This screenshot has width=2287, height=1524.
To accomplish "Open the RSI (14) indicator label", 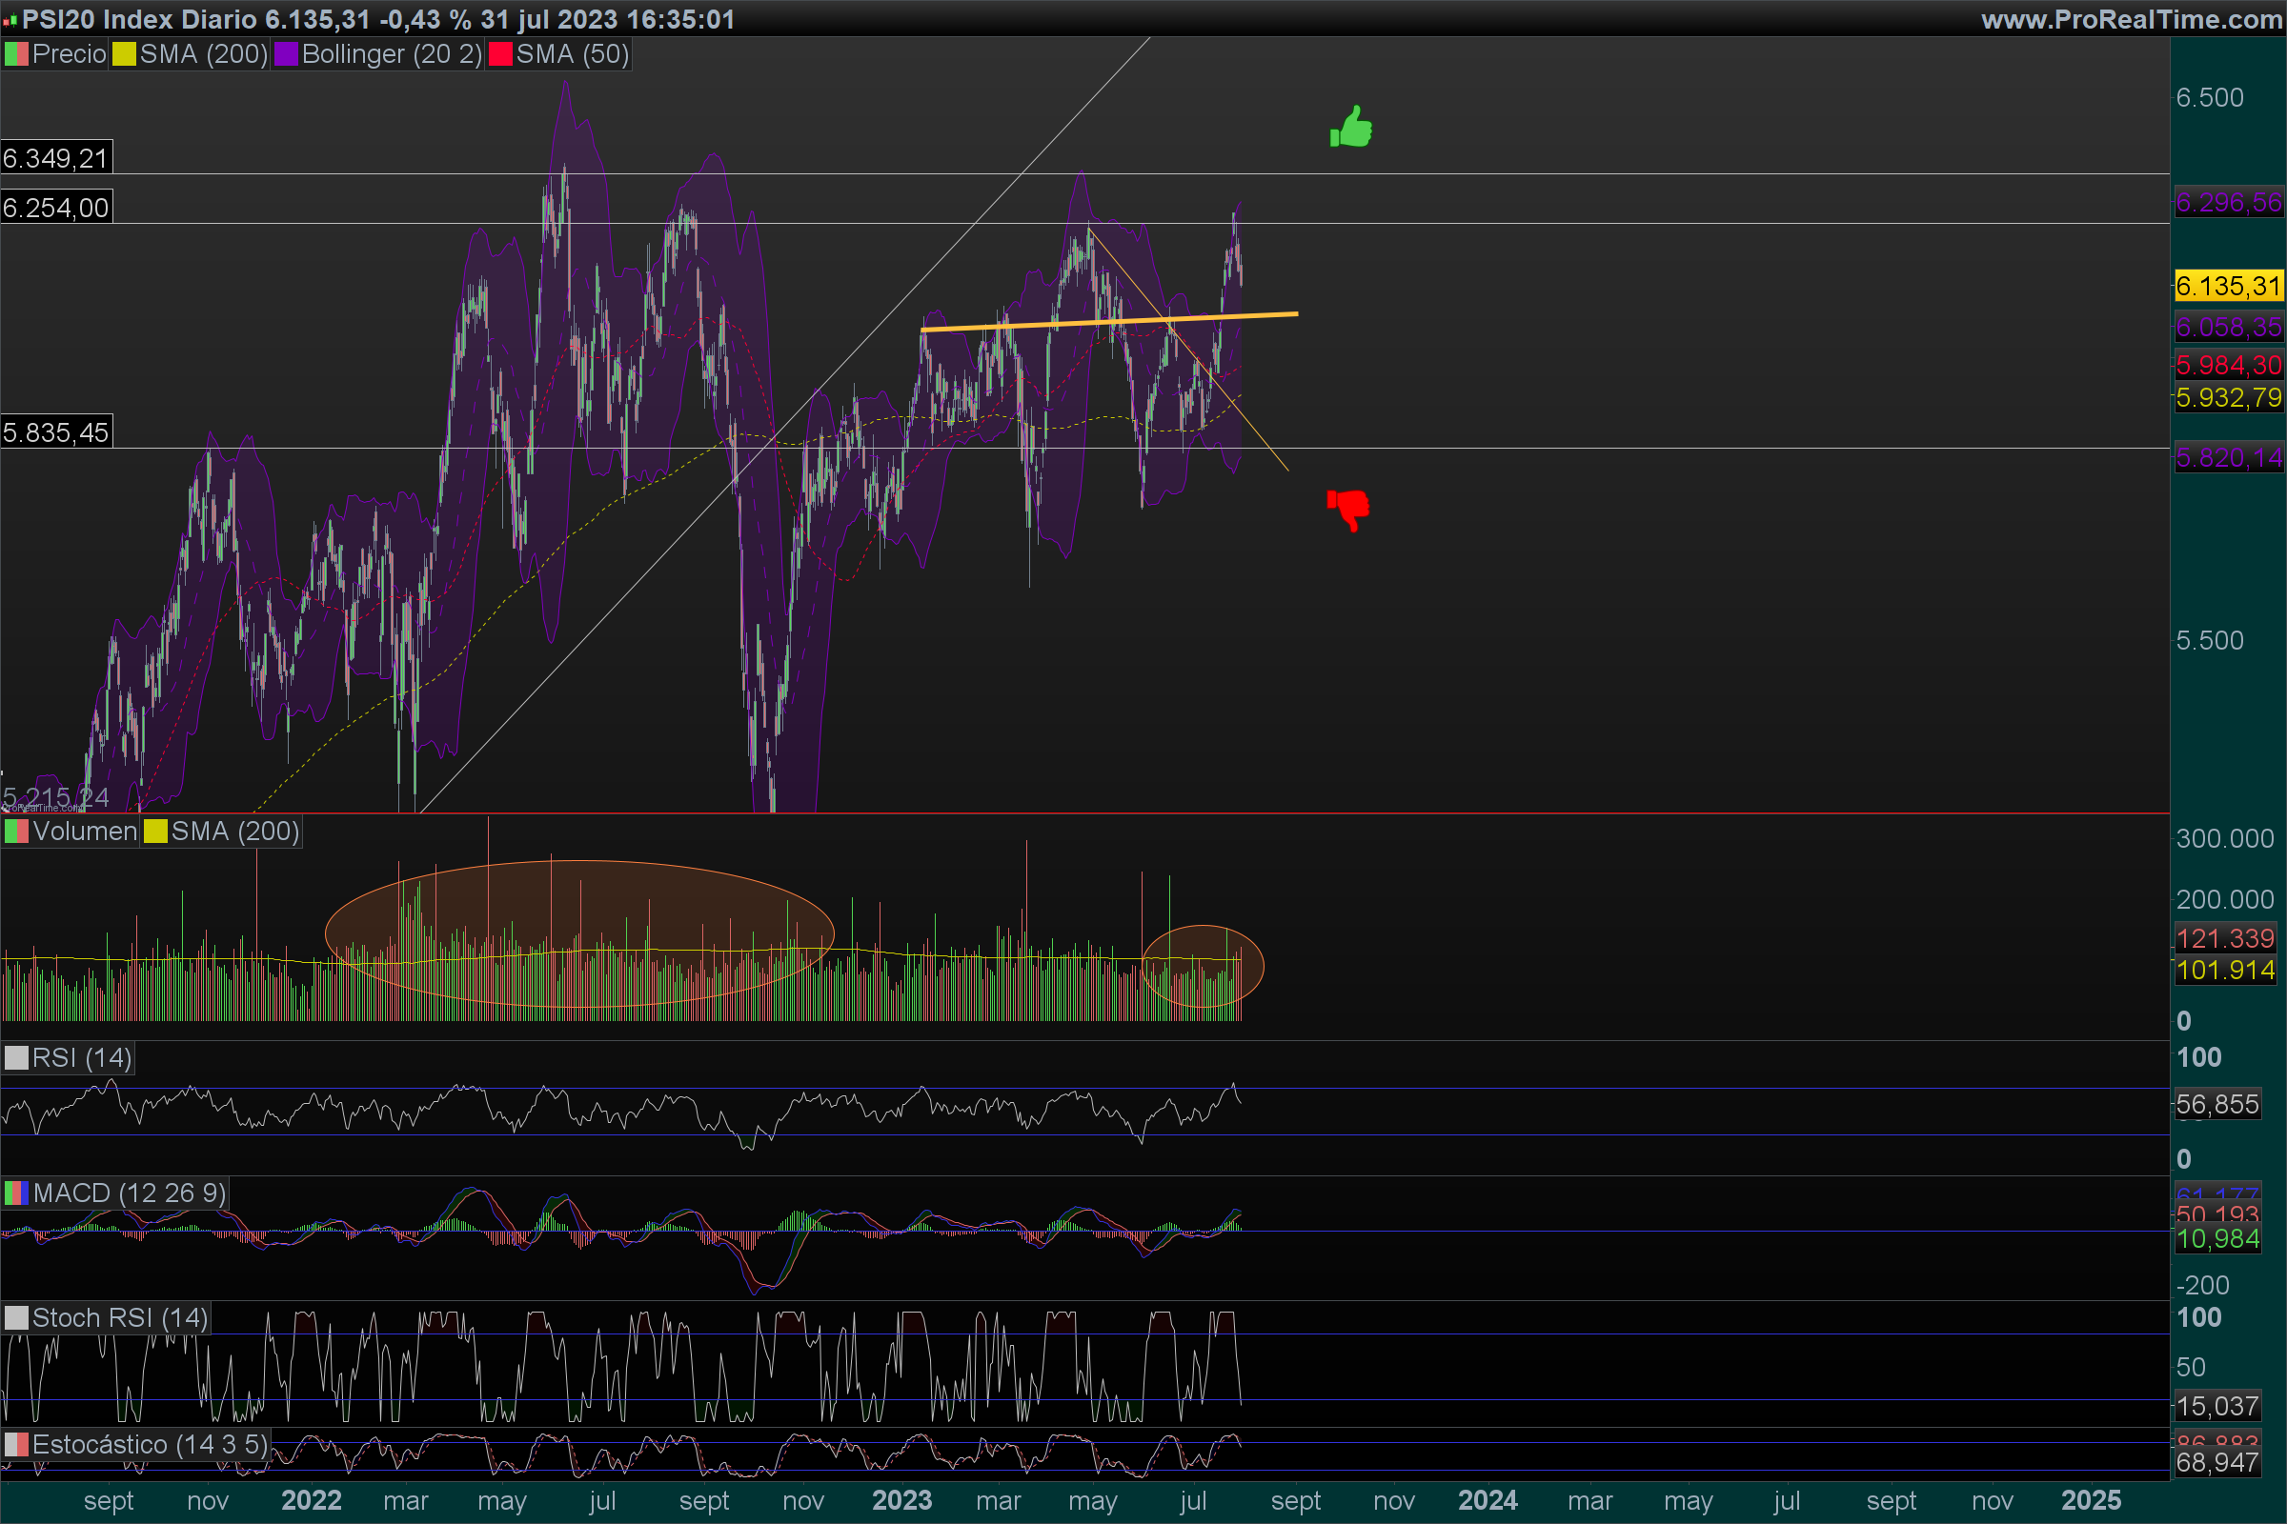I will pos(81,1058).
